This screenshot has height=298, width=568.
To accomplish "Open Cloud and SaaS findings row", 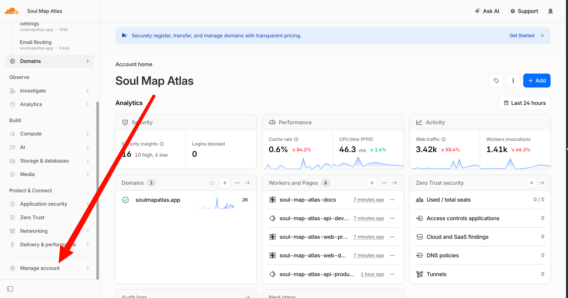I will pos(480,237).
